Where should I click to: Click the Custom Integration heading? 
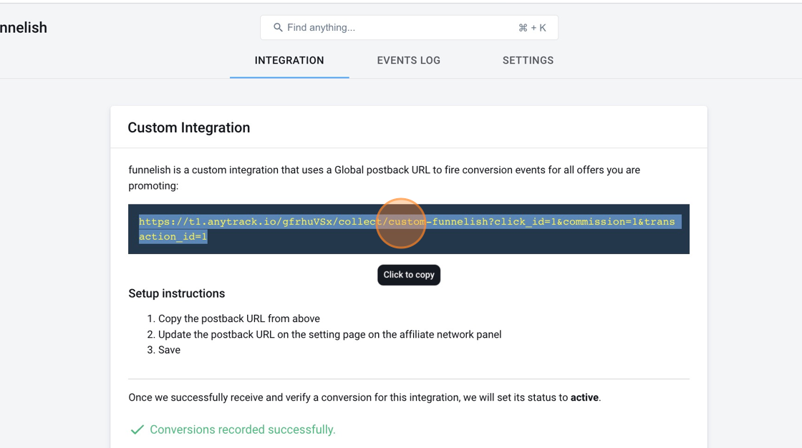(189, 127)
